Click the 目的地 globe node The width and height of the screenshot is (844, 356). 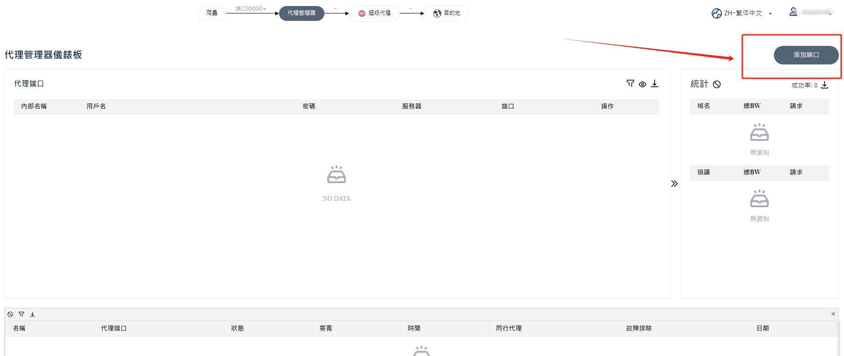coord(447,13)
